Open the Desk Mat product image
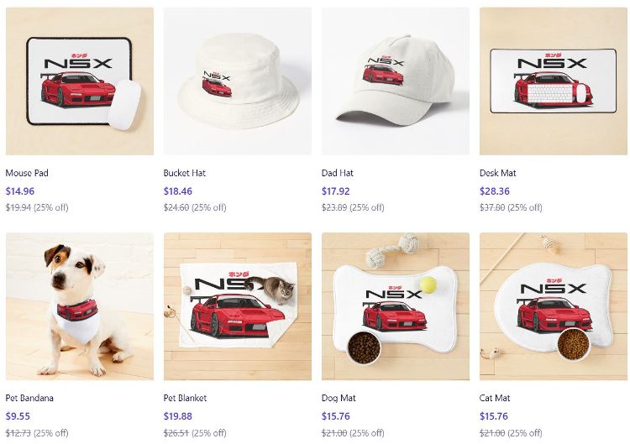Viewport: 630px width, 444px height. pos(554,81)
